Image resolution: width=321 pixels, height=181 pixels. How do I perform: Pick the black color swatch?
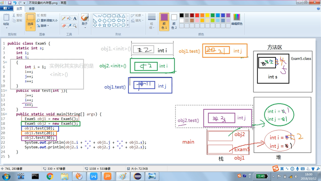(181, 15)
